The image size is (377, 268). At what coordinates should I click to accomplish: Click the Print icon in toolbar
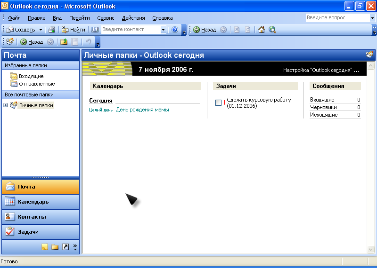pos(52,30)
